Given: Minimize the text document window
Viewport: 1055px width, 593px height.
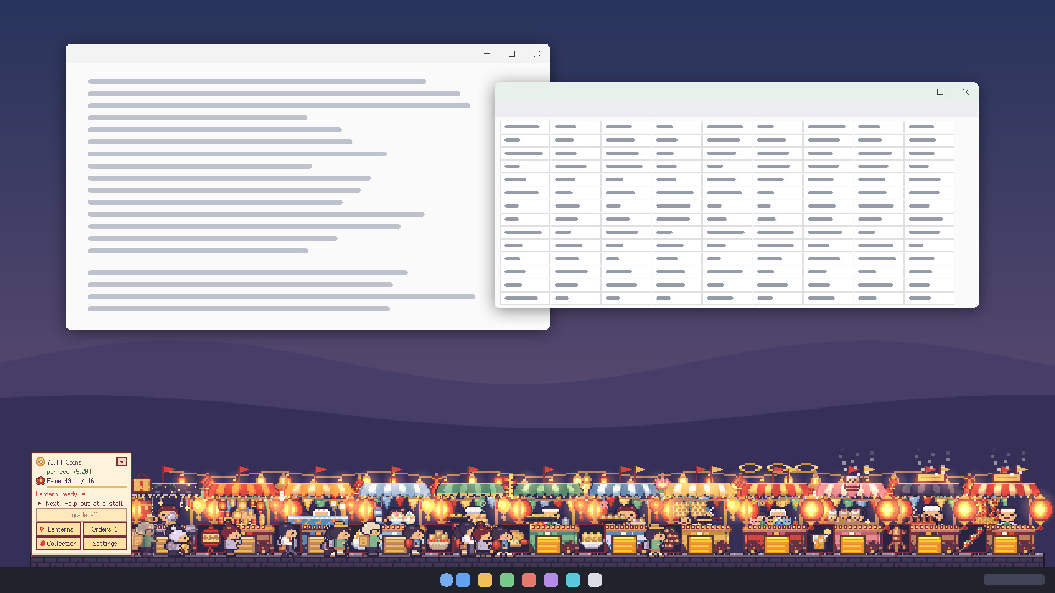Looking at the screenshot, I should 486,53.
